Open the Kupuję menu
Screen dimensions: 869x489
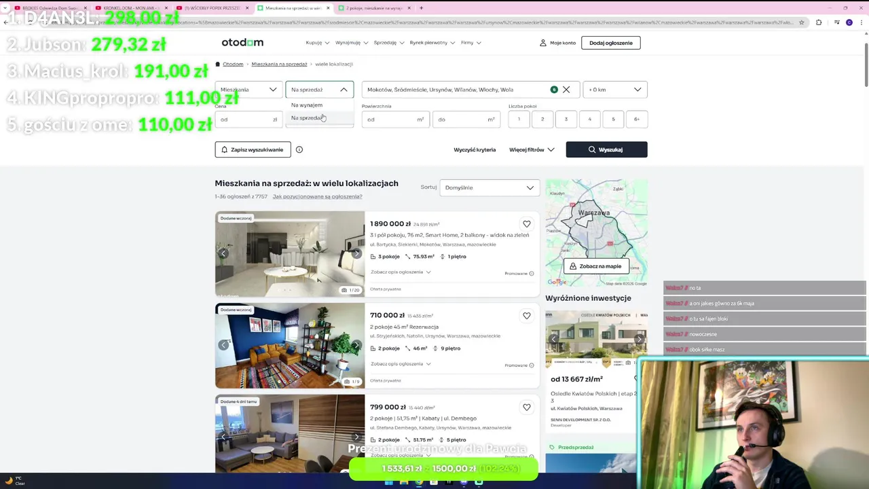coord(317,43)
